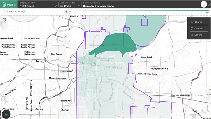Click the legend maximum value 3.595
211x119 pixels.
(x=207, y=13)
